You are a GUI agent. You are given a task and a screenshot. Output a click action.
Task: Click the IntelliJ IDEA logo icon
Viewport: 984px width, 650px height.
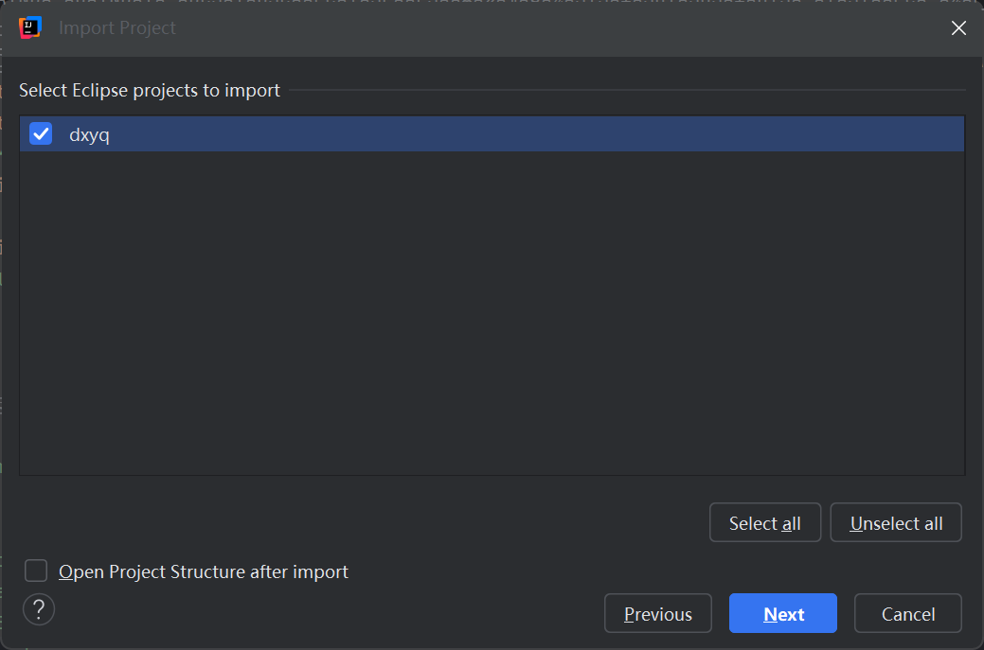click(29, 27)
